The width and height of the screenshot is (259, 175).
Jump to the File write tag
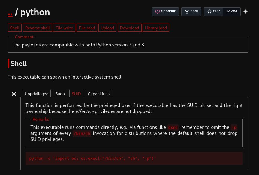[64, 28]
